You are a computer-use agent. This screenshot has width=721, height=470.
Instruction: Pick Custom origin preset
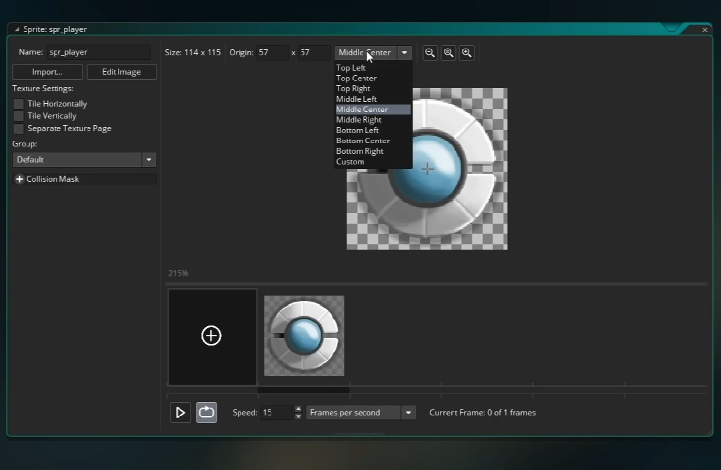350,162
